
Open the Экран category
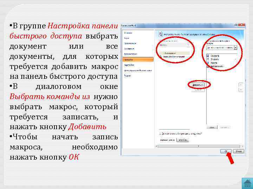point(126,38)
